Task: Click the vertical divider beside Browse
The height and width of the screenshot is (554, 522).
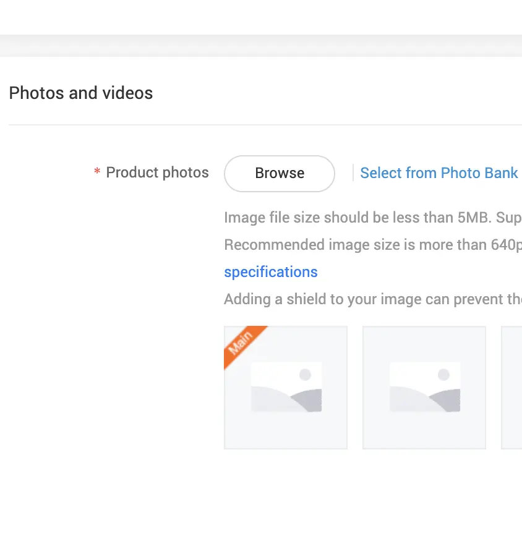Action: [x=353, y=173]
